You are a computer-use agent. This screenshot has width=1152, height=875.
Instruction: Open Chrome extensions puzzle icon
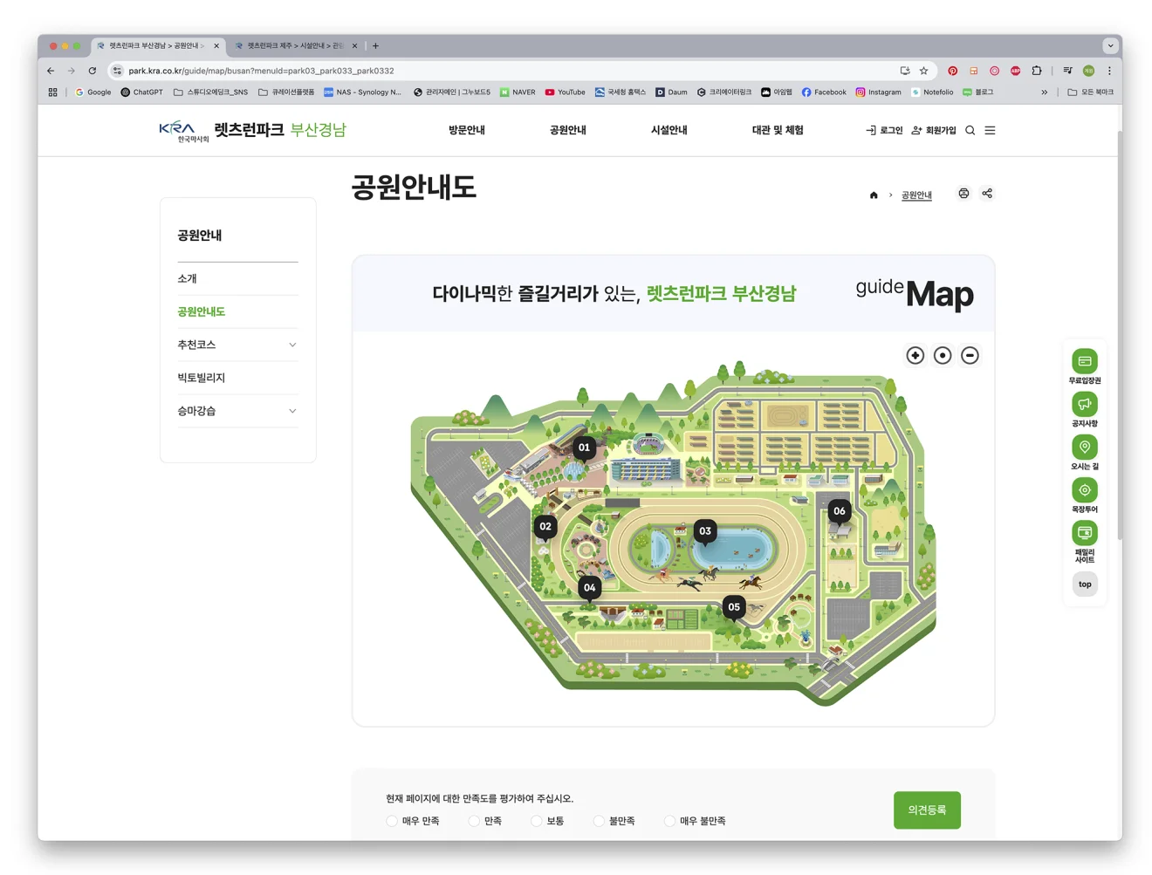(1036, 71)
